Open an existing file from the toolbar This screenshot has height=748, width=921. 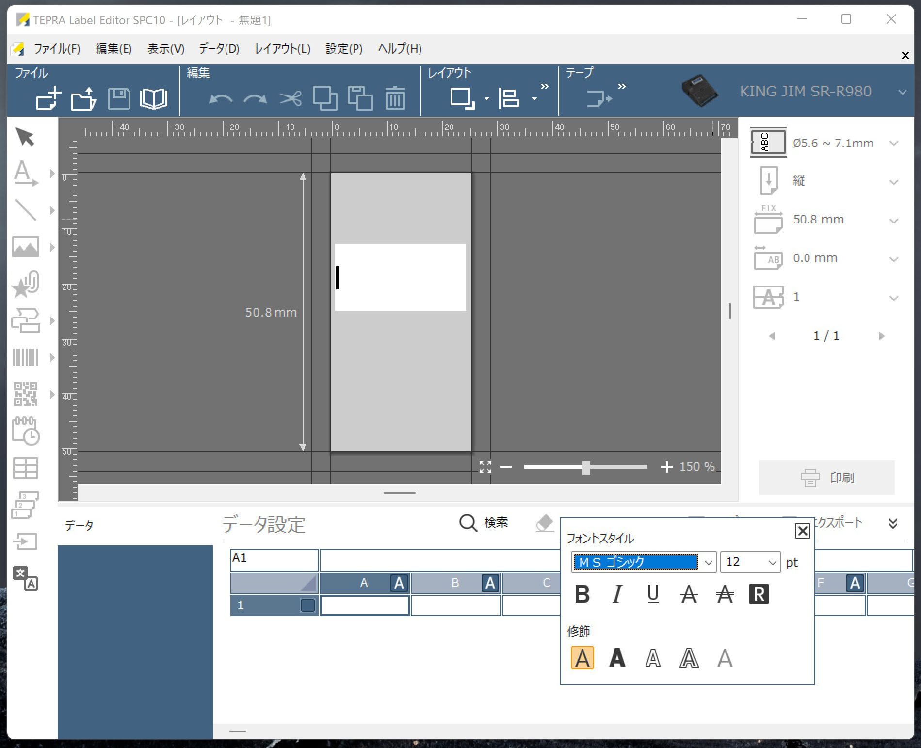coord(83,98)
